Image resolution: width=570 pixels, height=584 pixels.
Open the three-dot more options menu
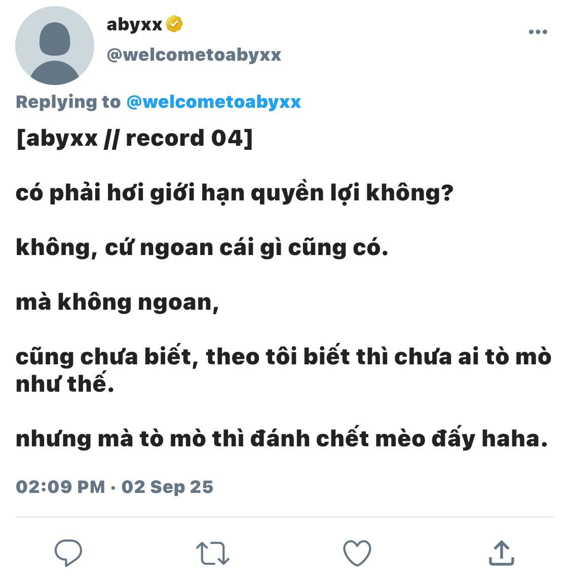(538, 32)
